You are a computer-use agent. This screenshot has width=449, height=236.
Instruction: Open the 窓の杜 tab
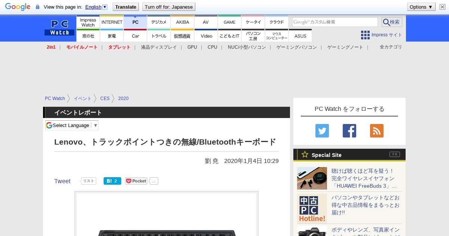click(x=88, y=36)
